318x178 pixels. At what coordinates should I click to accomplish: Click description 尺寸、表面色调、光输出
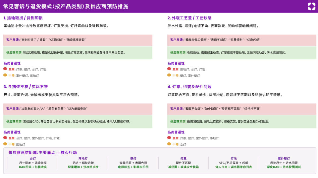pyautogui.click(x=42, y=95)
